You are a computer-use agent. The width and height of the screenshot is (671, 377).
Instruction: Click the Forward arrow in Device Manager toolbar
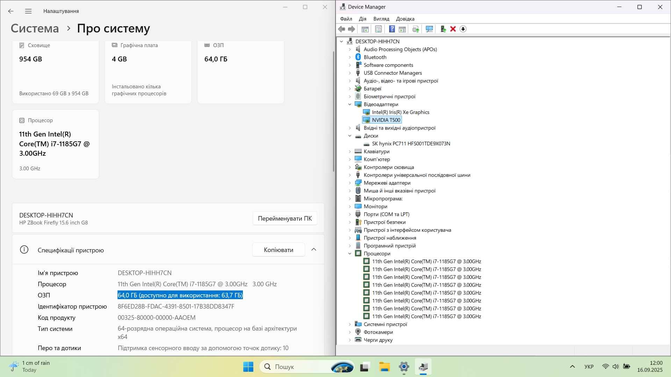(352, 29)
